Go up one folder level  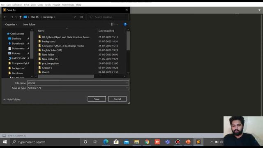coord(20,17)
